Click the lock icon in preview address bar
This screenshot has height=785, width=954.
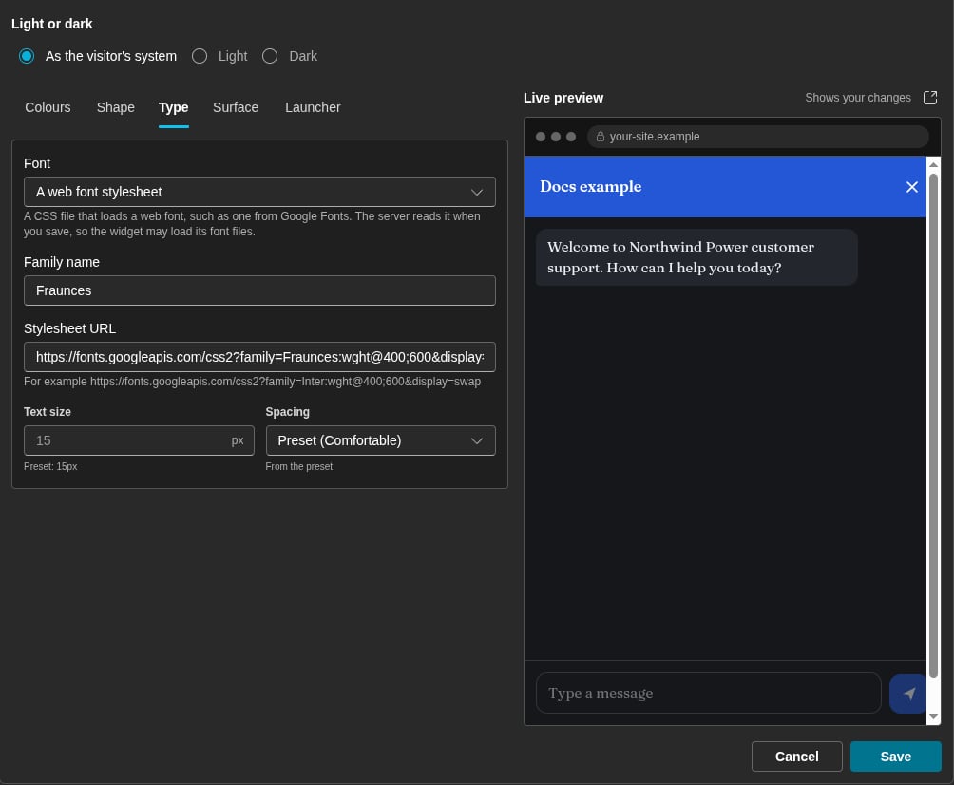[600, 137]
